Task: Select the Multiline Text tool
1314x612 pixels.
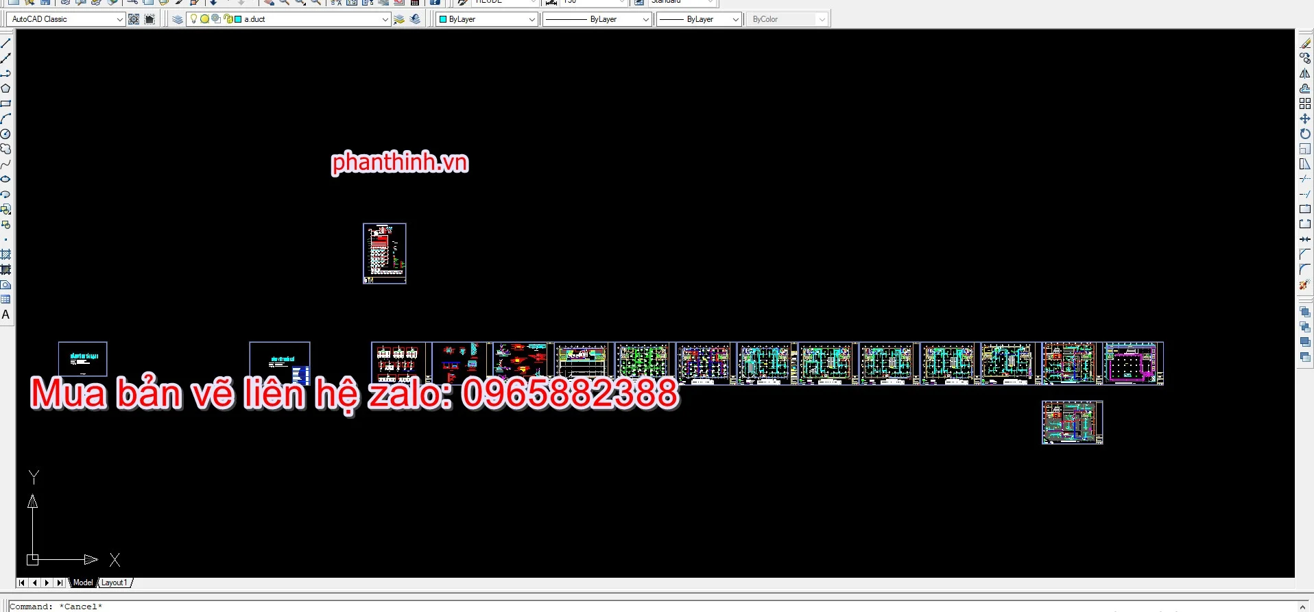Action: (x=5, y=315)
